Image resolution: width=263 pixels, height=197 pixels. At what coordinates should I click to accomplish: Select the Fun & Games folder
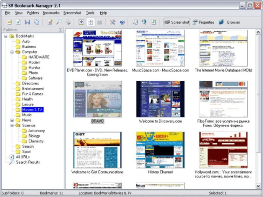pyautogui.click(x=33, y=94)
